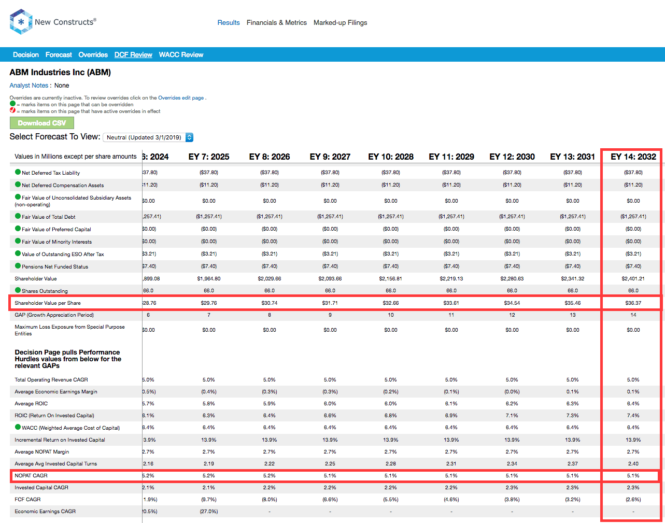Screen dimensions: 665x523
Task: Click override dot for Pensions Net Funded Status
Action: tap(18, 266)
